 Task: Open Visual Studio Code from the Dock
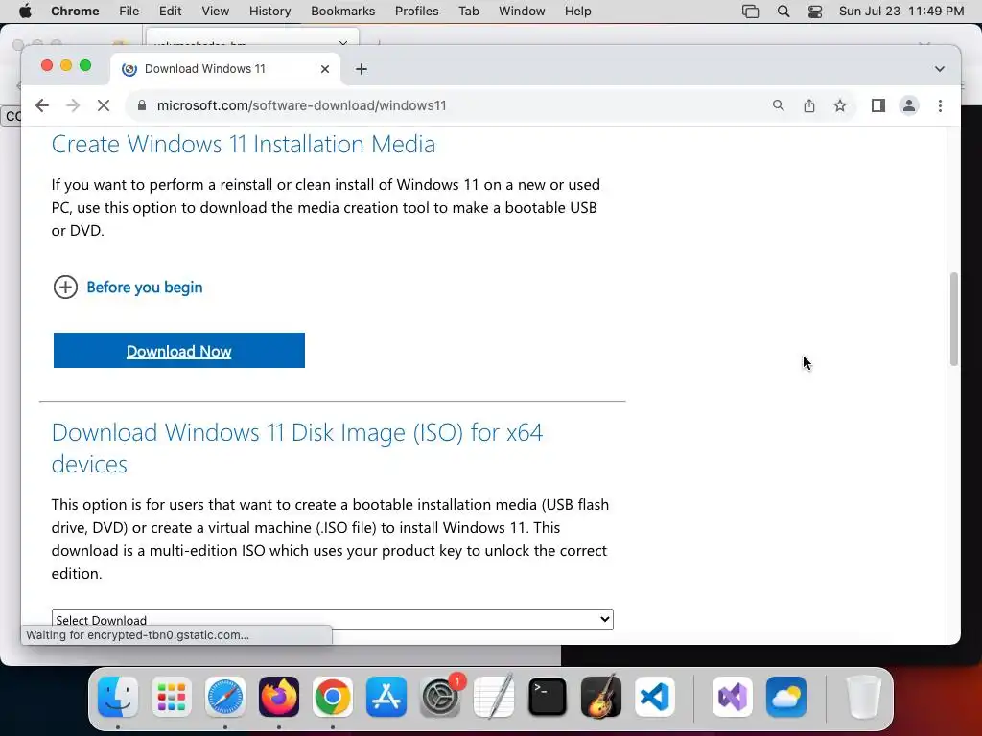[655, 697]
